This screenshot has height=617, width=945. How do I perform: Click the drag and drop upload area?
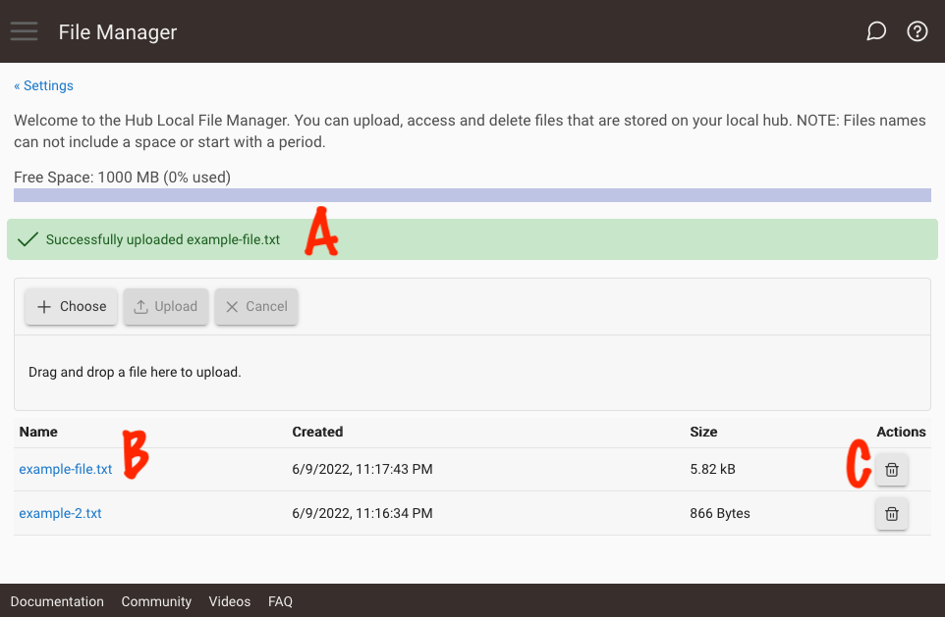point(472,373)
